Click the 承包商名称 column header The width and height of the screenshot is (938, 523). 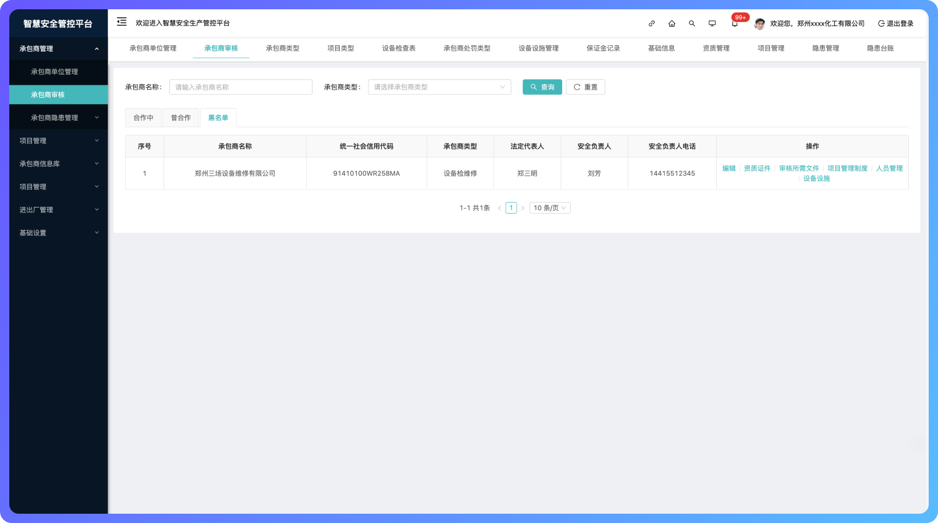coord(235,146)
